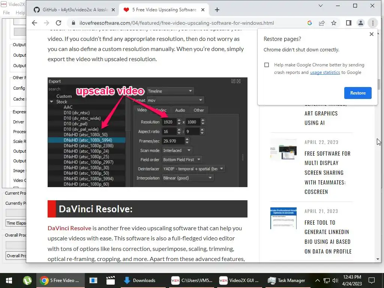384x288 pixels.
Task: Open the uTorrent taskbar icon
Action: [x=27, y=280]
